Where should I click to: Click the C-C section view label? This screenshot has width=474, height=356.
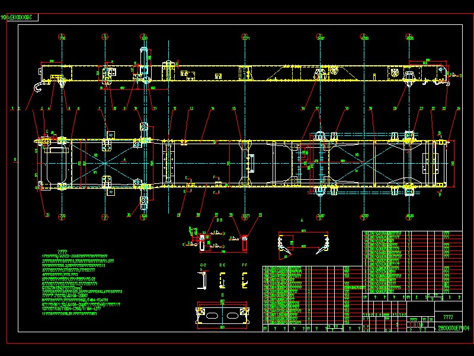pos(203,265)
